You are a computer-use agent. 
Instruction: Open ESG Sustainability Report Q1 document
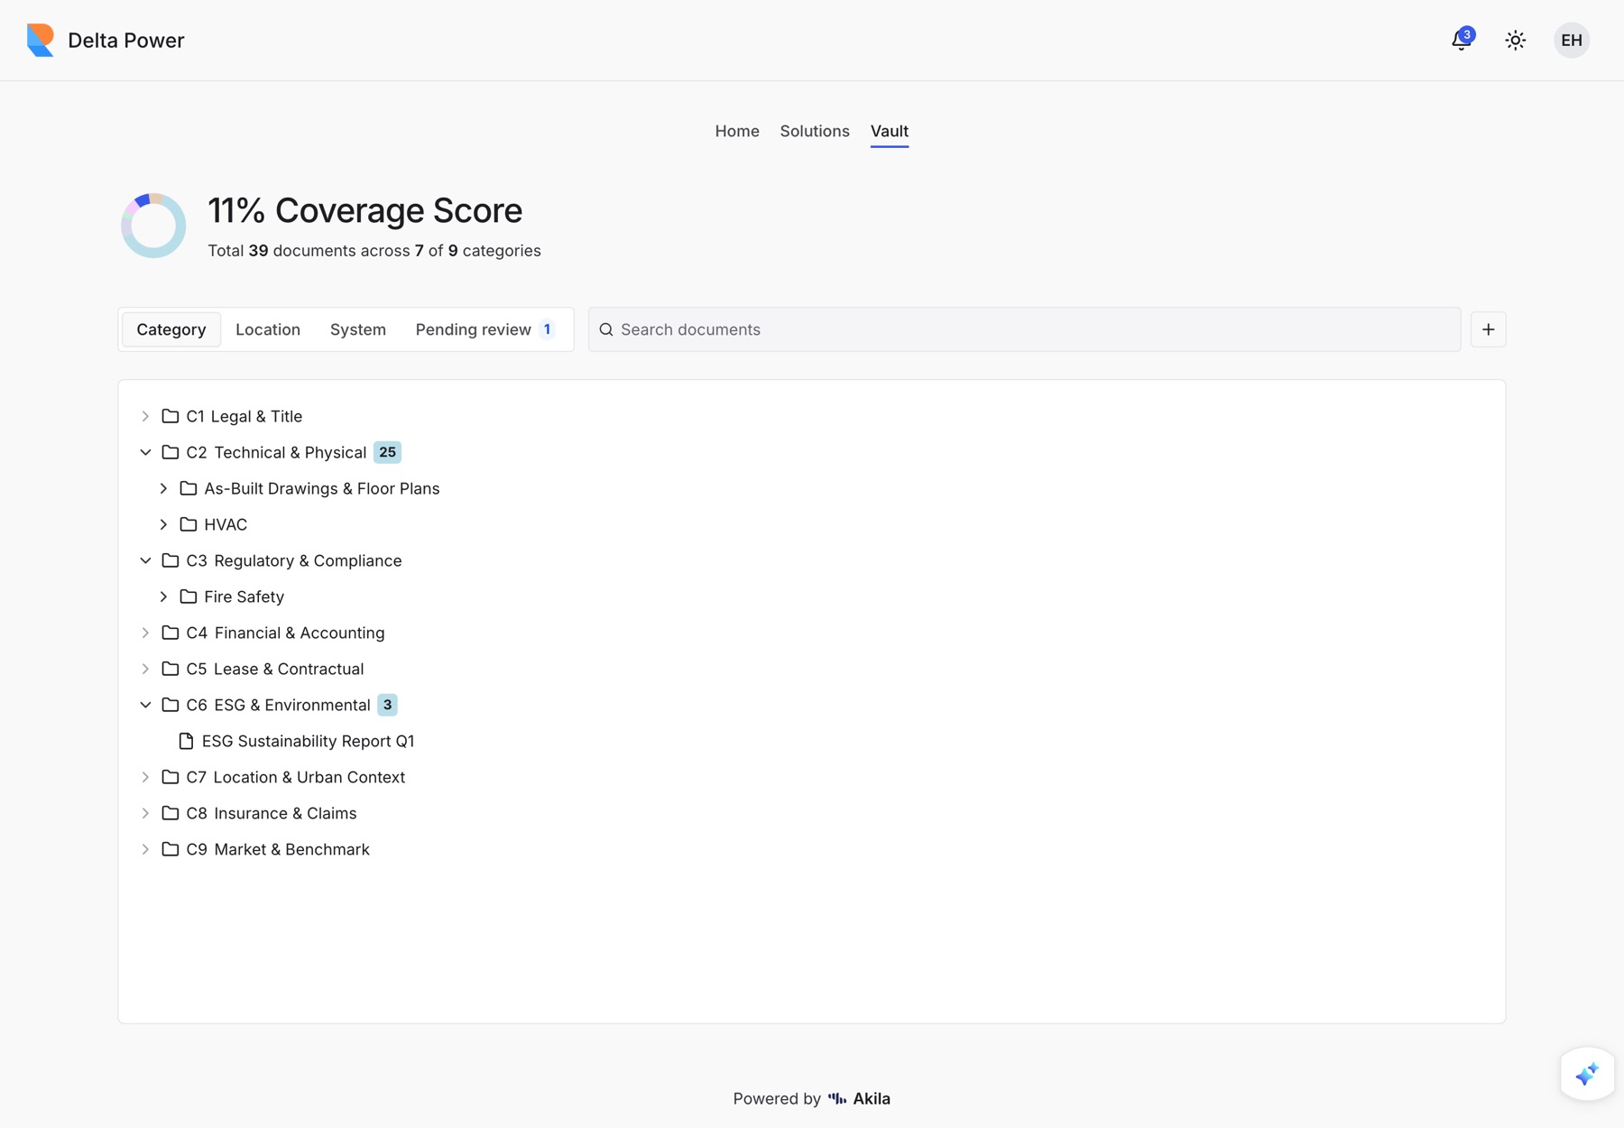tap(308, 741)
